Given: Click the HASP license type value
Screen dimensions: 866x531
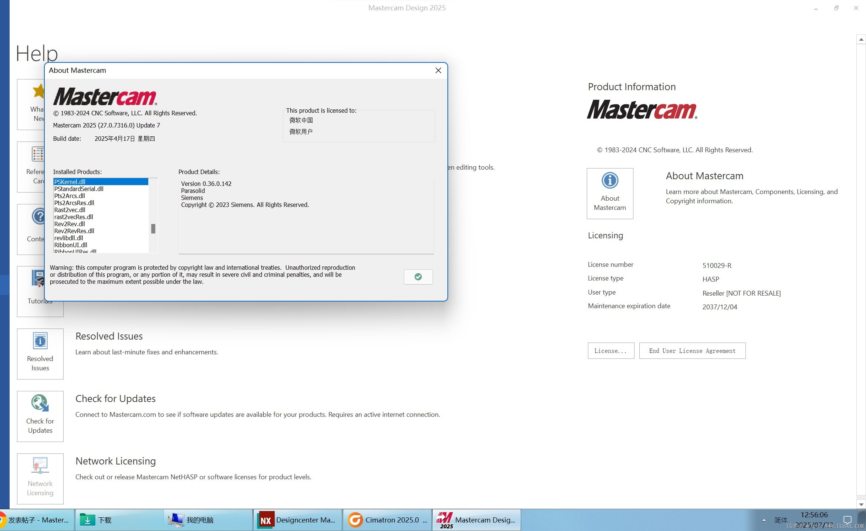Looking at the screenshot, I should tap(711, 279).
